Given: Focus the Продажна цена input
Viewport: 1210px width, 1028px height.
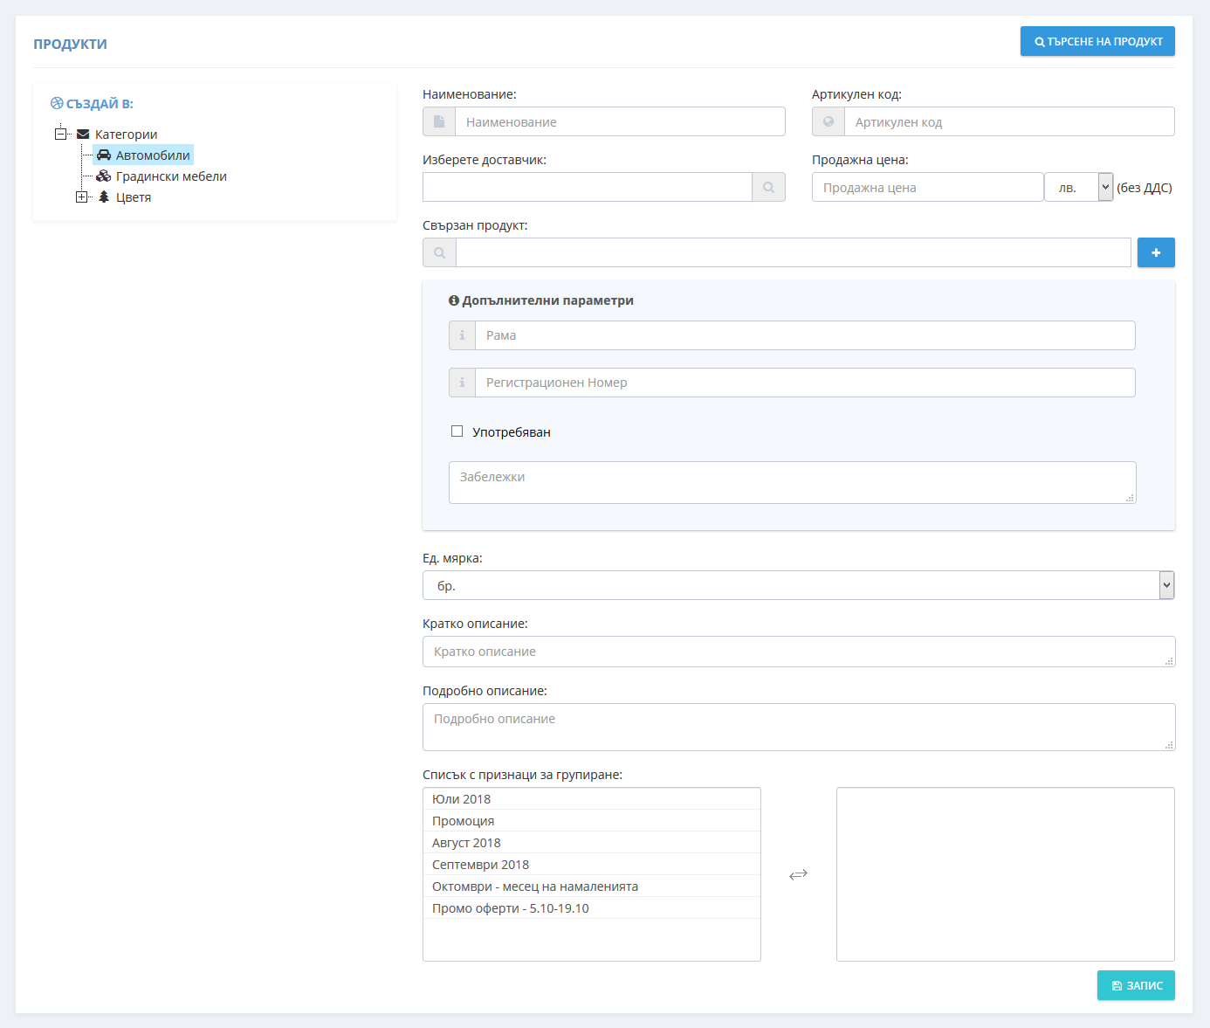Looking at the screenshot, I should coord(928,187).
